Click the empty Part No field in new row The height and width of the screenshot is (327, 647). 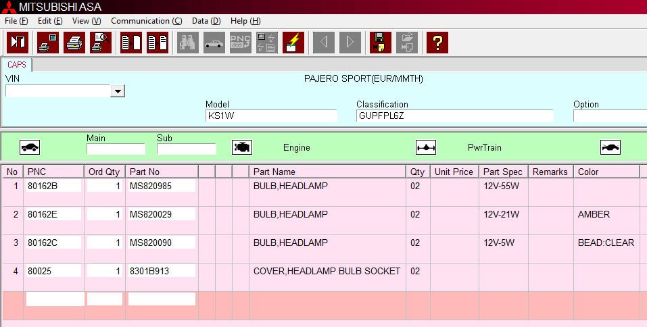pos(162,299)
